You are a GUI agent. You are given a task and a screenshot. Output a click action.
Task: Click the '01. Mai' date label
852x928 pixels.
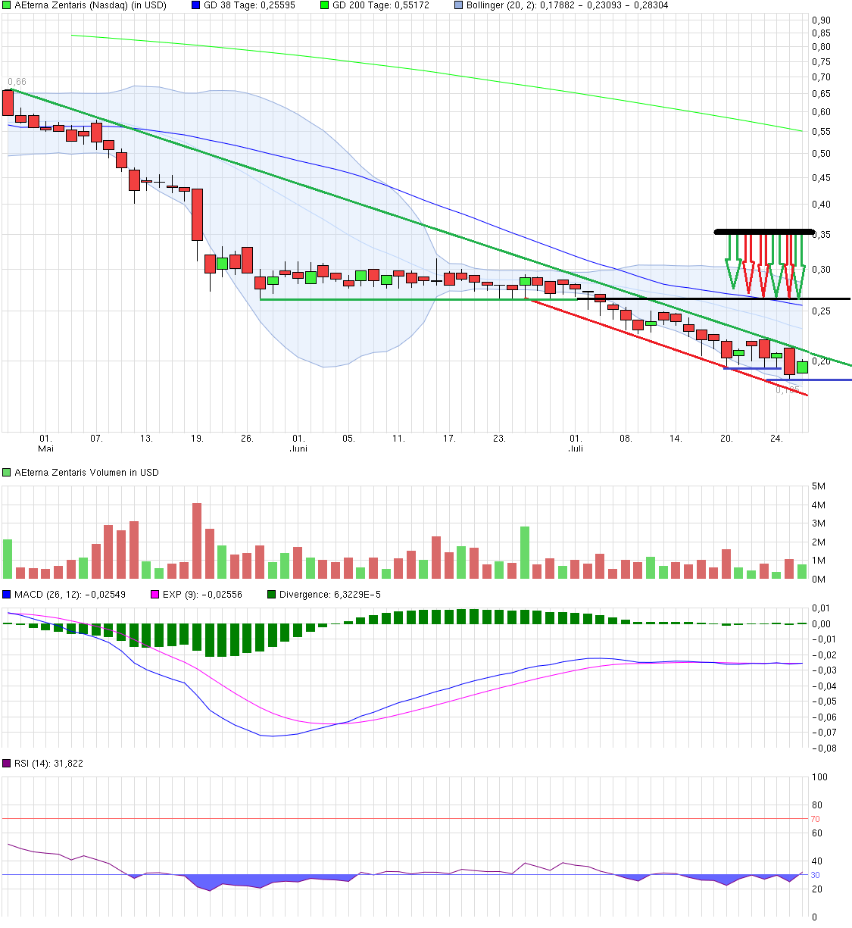(x=45, y=443)
